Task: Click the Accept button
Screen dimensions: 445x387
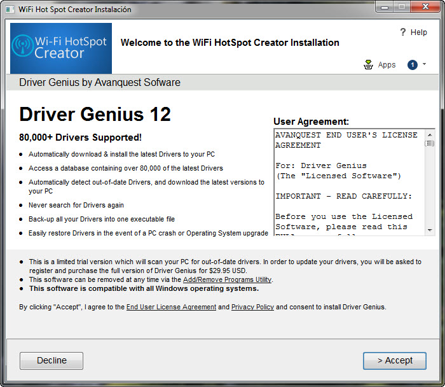Action: (395, 360)
